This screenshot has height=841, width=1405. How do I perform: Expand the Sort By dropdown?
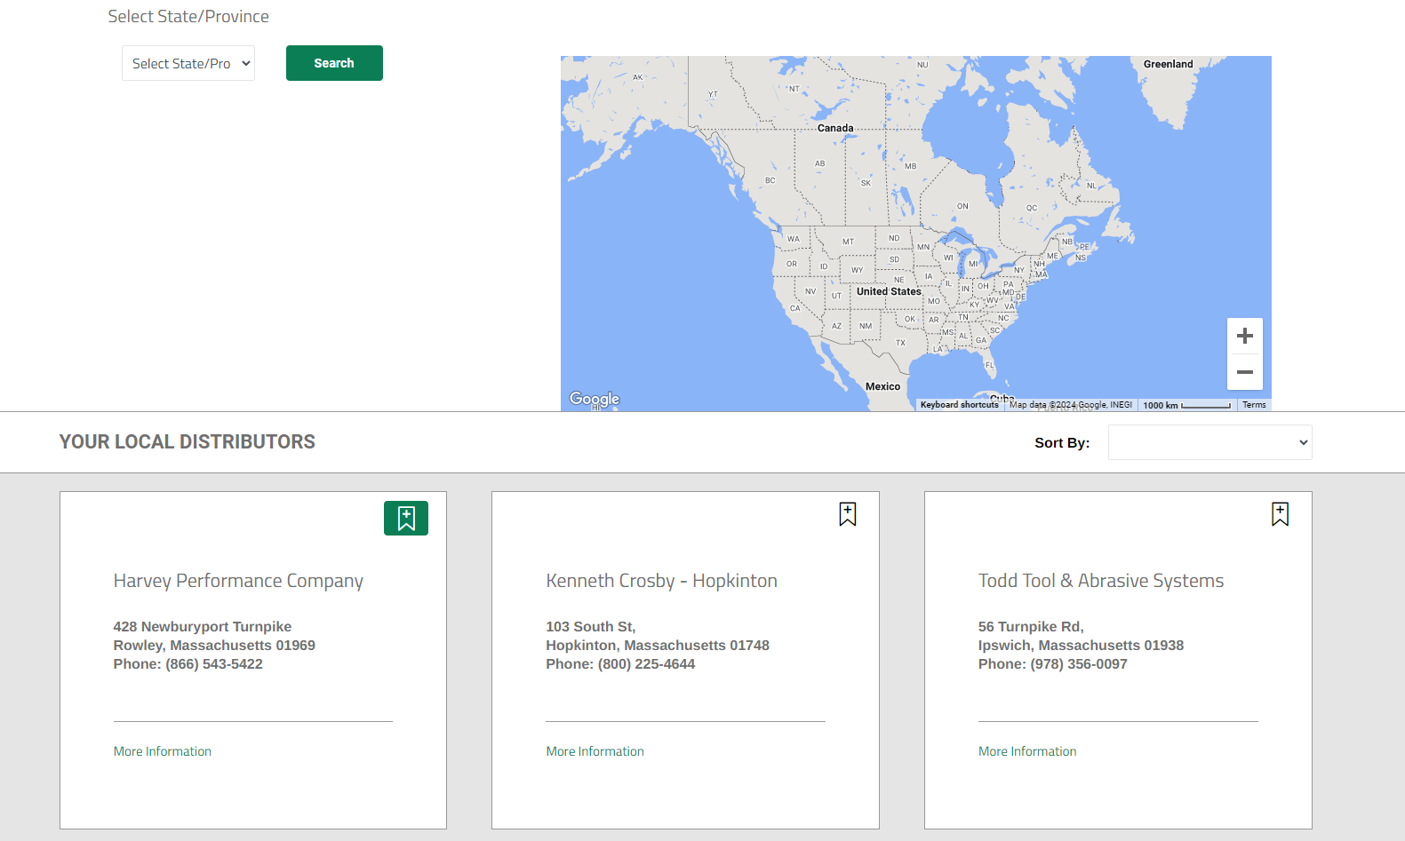[x=1209, y=442]
